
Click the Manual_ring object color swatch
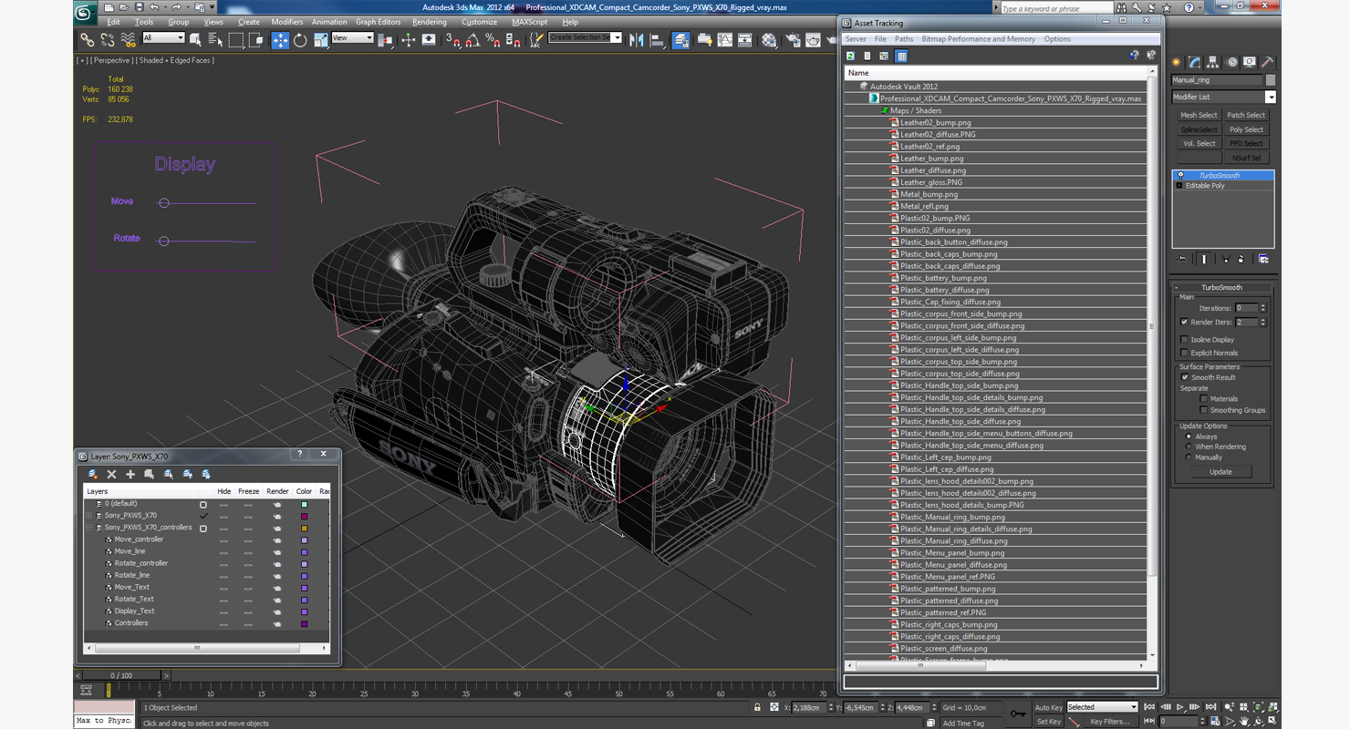point(1271,80)
